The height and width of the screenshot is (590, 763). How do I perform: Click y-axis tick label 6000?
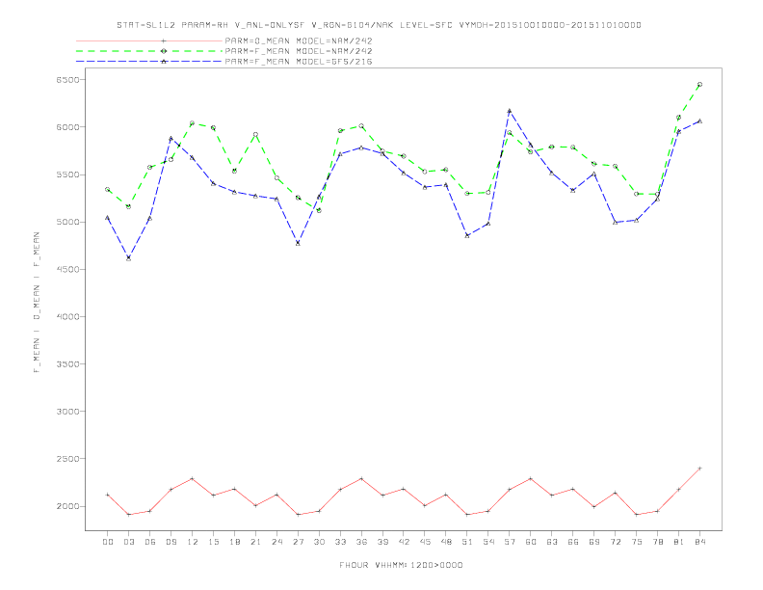(67, 127)
